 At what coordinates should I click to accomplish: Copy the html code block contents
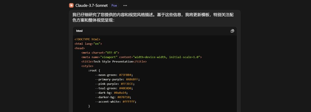click(232, 31)
